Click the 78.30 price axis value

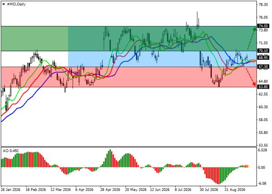pyautogui.click(x=263, y=5)
